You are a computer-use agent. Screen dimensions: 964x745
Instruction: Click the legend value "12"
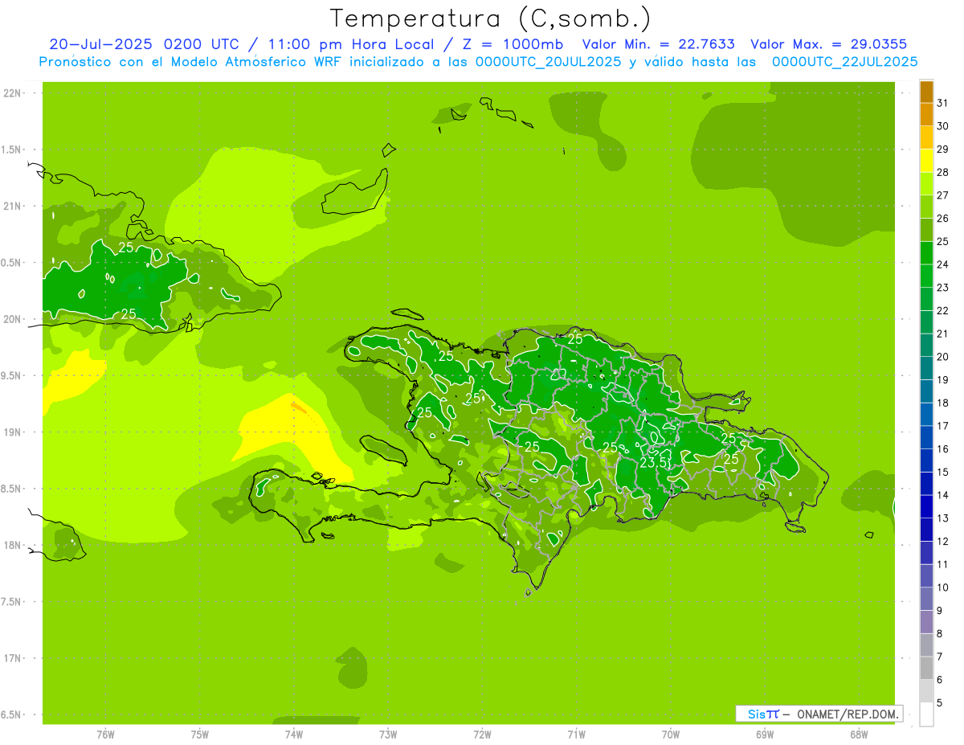[942, 541]
